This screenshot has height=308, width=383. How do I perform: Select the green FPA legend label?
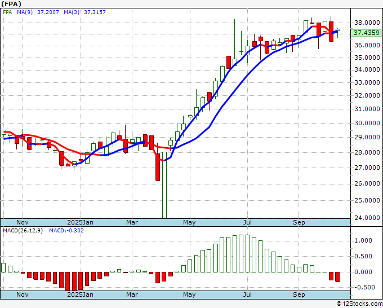pyautogui.click(x=7, y=12)
